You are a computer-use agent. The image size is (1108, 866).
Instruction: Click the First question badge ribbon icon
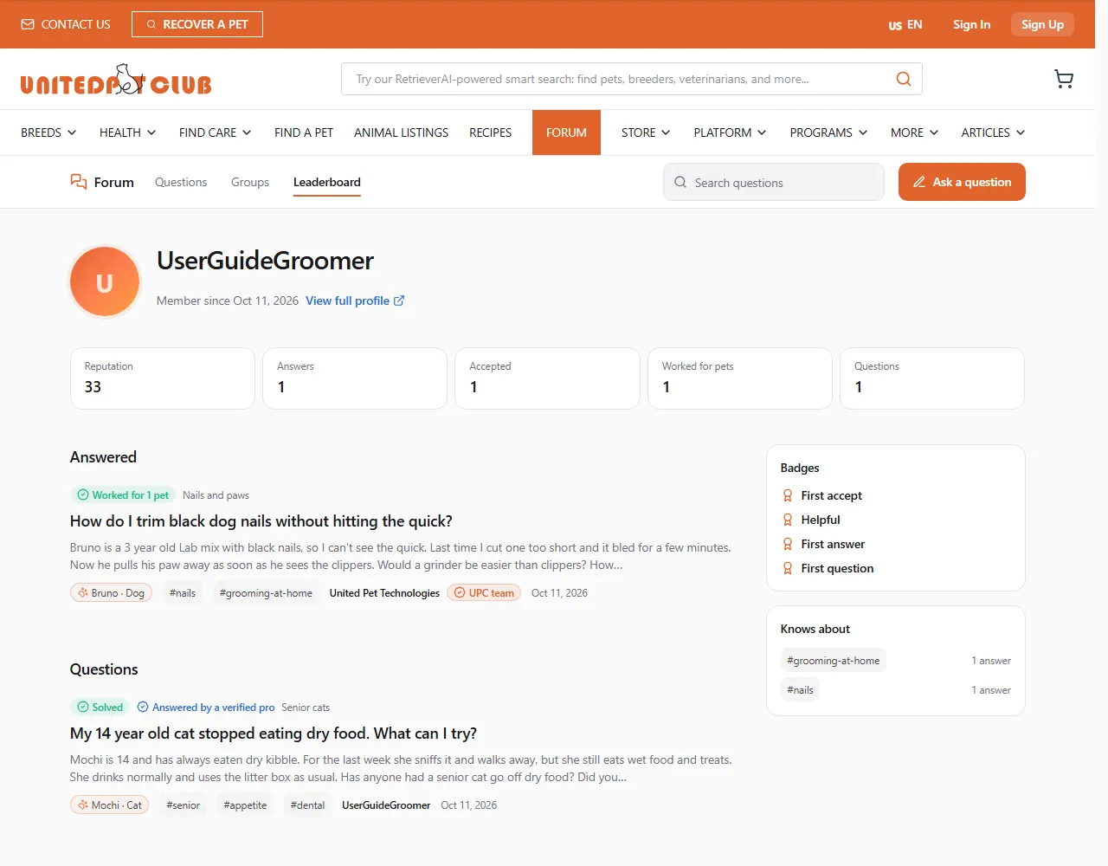point(788,568)
